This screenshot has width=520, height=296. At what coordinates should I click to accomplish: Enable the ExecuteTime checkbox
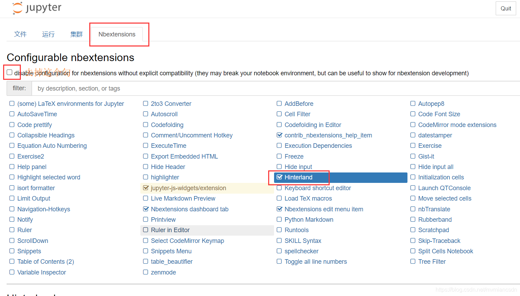[x=146, y=146]
